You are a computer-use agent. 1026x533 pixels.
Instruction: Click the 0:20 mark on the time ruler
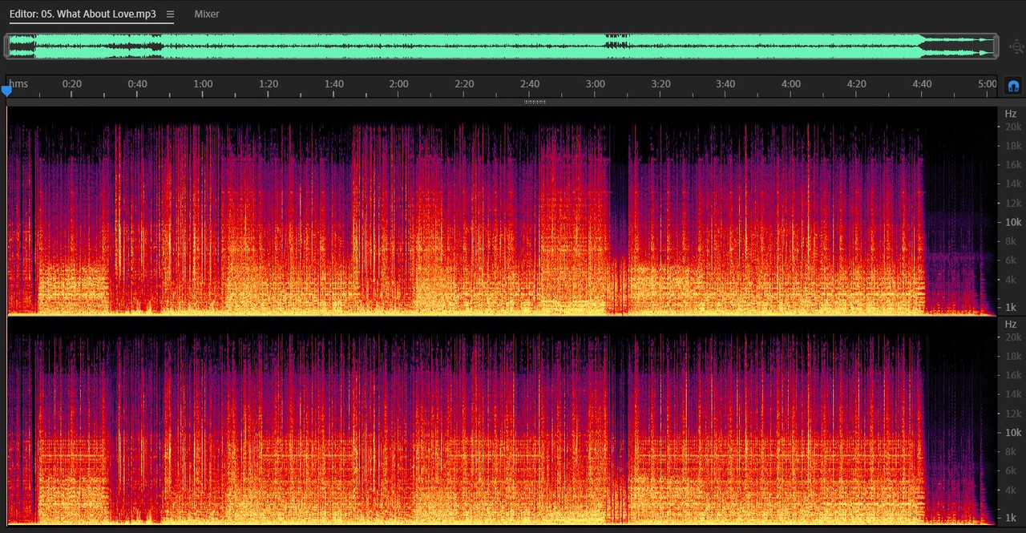(72, 83)
